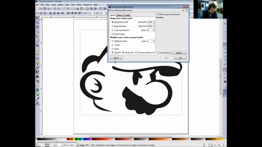
Task: Open the File menu
Action: point(37,4)
